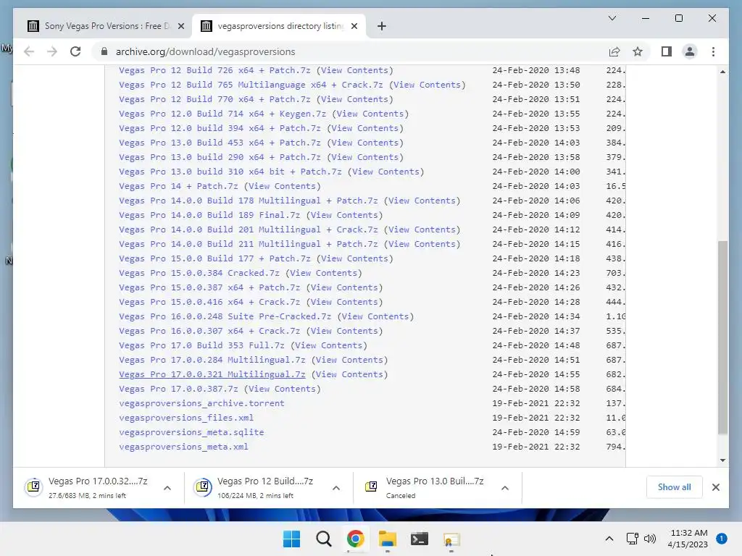The width and height of the screenshot is (742, 556).
Task: Open the notification badge in the taskbar
Action: coord(722,539)
